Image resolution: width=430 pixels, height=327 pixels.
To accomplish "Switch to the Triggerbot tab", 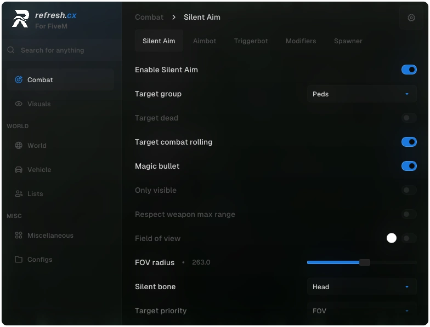I will (x=251, y=41).
